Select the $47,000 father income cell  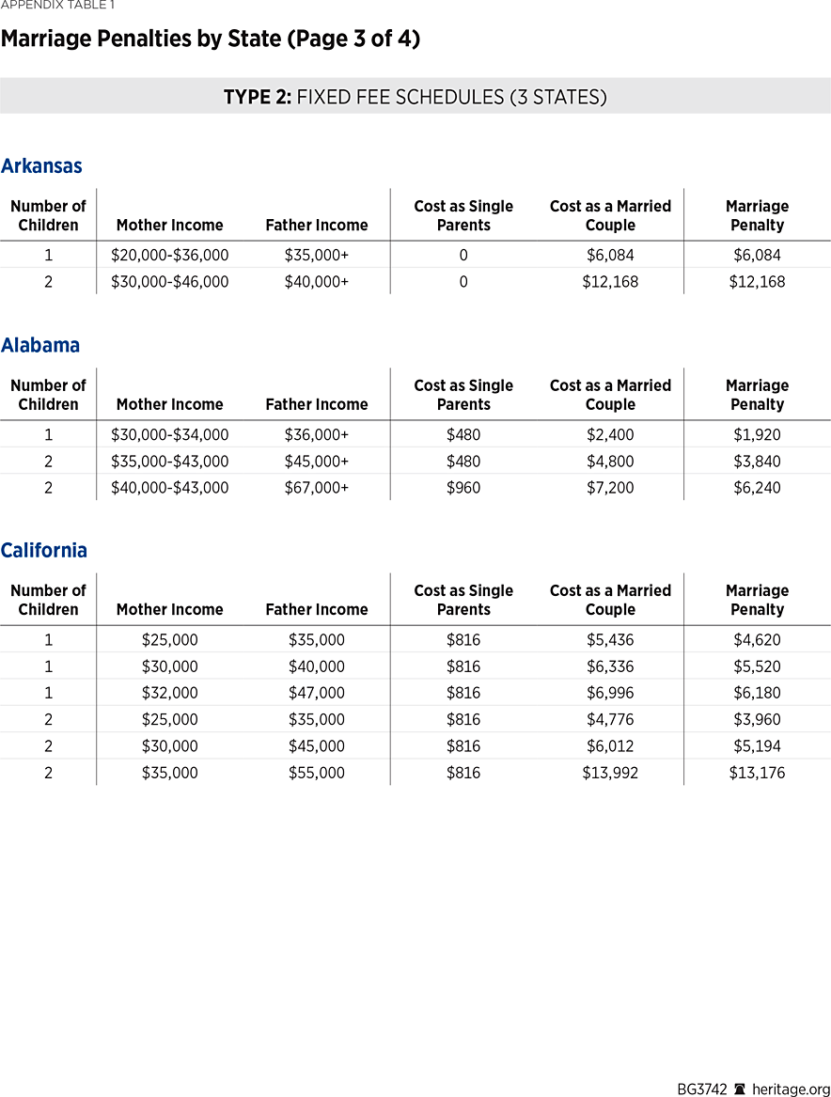tap(317, 693)
